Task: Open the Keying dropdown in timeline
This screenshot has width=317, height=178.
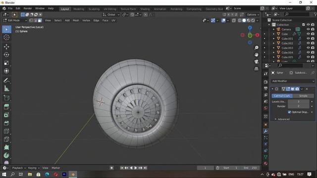Action: tap(34, 168)
